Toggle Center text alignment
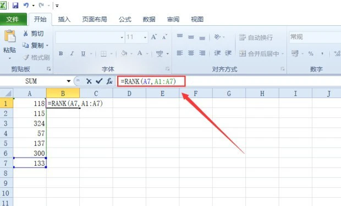The width and height of the screenshot is (341, 206). tap(191, 53)
